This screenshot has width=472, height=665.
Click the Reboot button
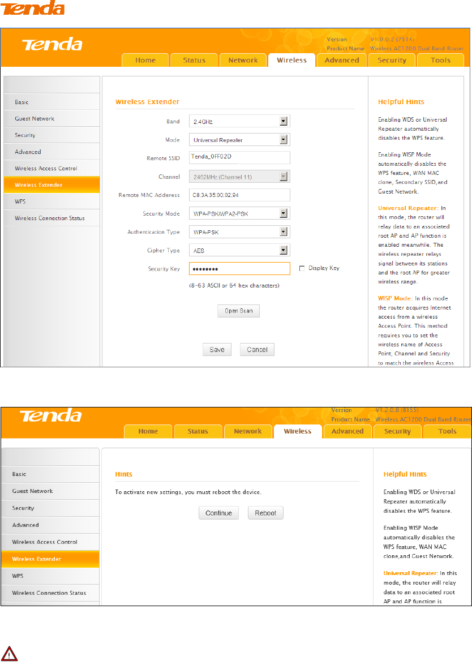[x=265, y=513]
